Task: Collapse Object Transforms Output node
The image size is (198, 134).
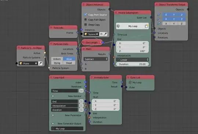Action: coord(157,5)
